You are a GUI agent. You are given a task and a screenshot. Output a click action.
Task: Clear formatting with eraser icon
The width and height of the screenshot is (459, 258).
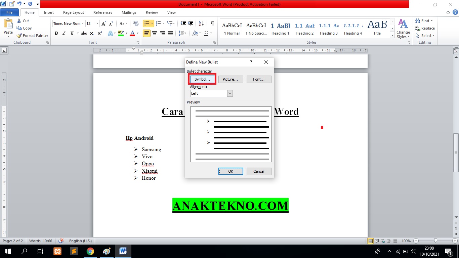pos(136,24)
